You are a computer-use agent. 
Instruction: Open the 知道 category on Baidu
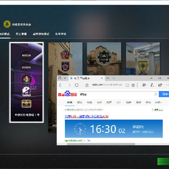(109, 102)
